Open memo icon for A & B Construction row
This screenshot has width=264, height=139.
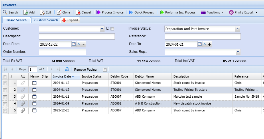pyautogui.click(x=34, y=103)
